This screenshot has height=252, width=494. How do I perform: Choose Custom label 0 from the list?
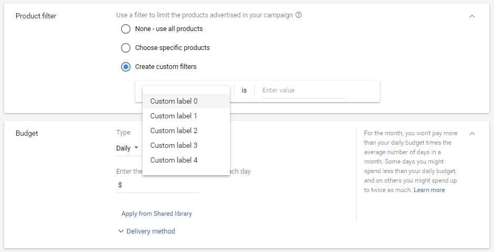174,101
